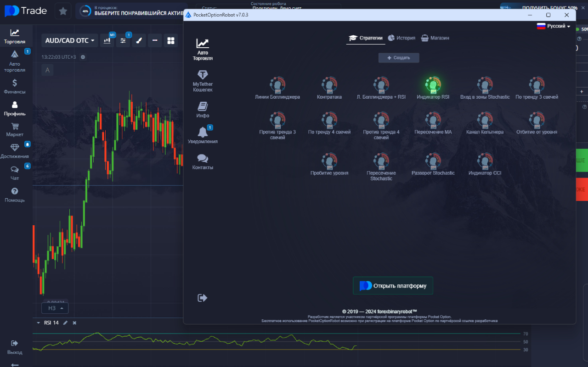588x367 pixels.
Task: Click the ПОЛУЧИТЬ БОНУС 50% button
Action: [x=543, y=8]
